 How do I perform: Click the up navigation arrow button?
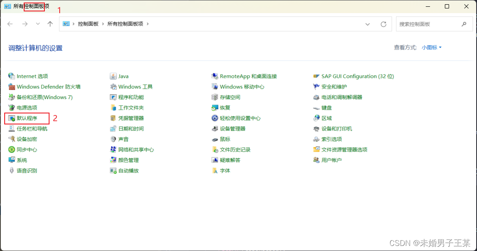point(49,24)
